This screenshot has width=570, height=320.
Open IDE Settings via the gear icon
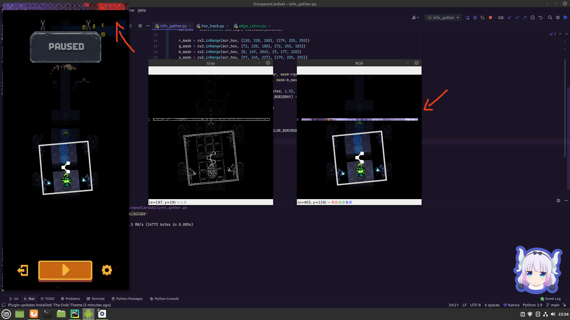click(558, 17)
